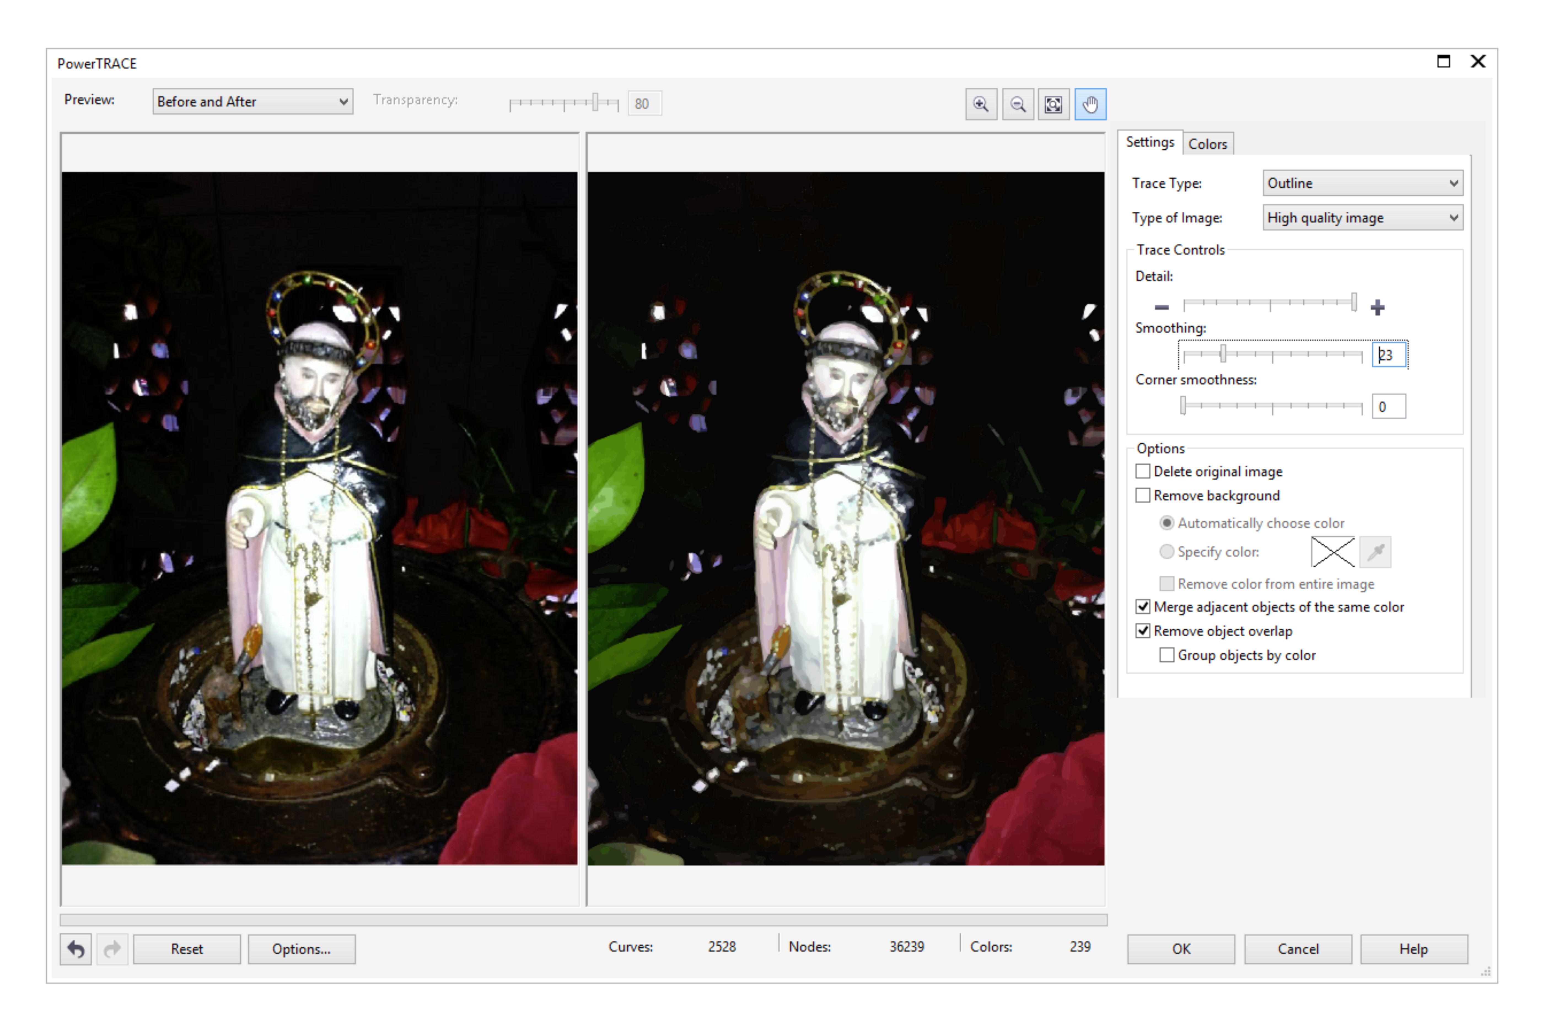Click the Corner smoothness value field
The width and height of the screenshot is (1556, 1032).
[x=1388, y=406]
